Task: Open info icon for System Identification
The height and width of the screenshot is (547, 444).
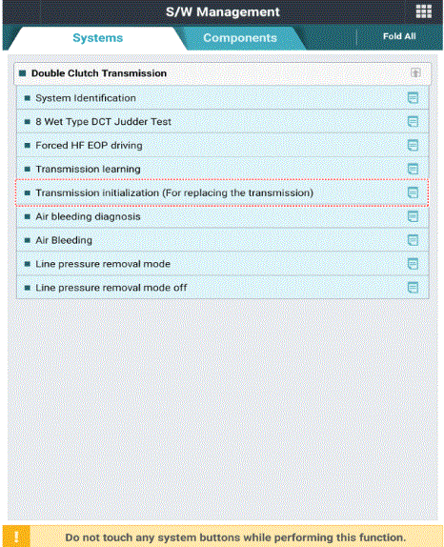Action: pos(413,98)
